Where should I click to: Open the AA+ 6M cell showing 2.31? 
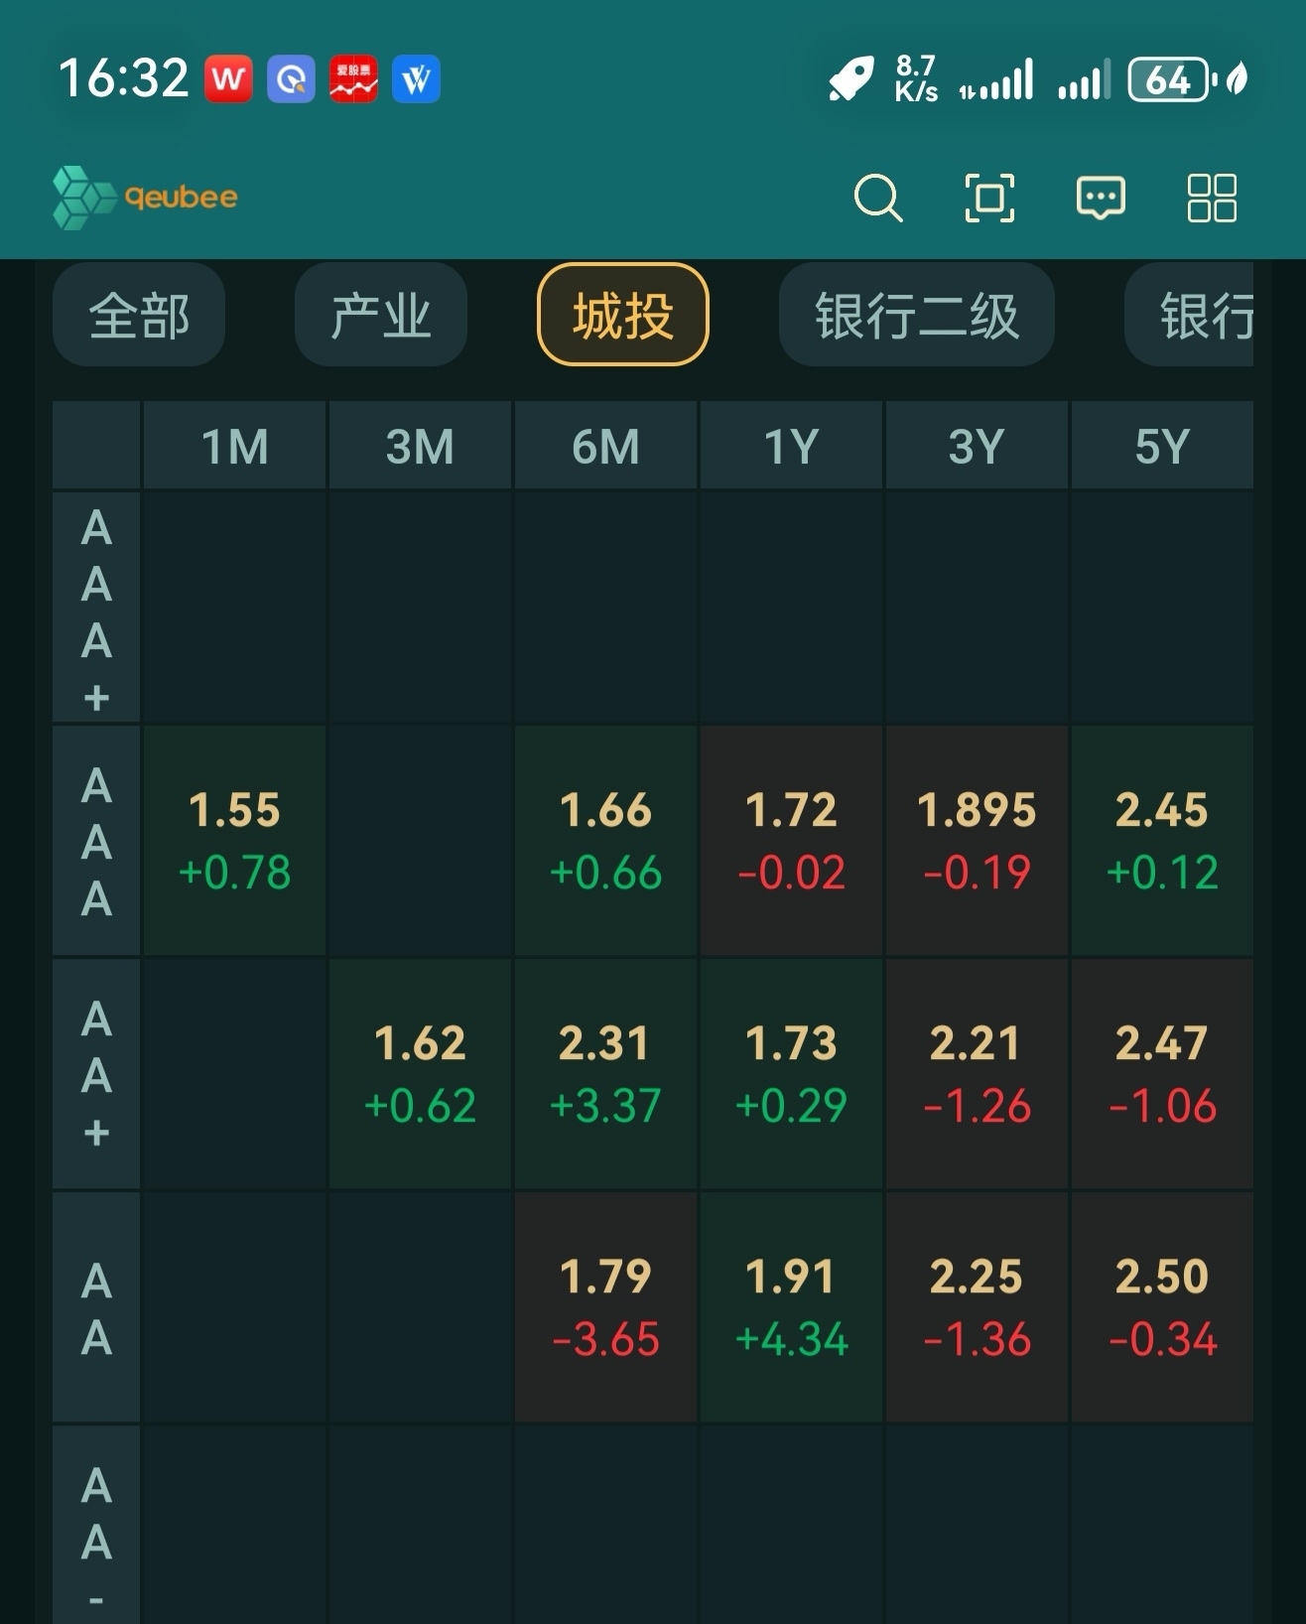pyautogui.click(x=605, y=1074)
